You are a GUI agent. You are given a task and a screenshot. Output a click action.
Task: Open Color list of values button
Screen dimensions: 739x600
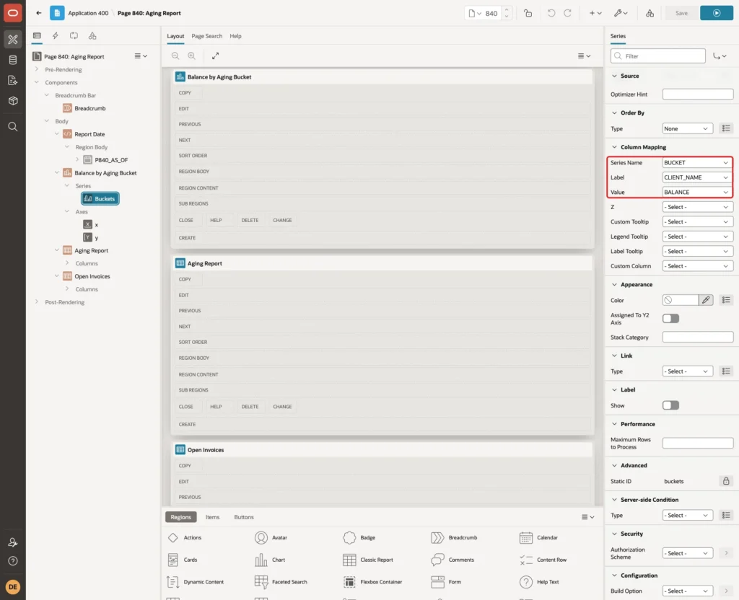(x=726, y=300)
